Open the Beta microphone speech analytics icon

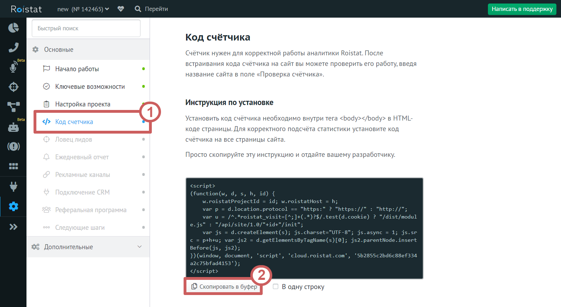13,67
